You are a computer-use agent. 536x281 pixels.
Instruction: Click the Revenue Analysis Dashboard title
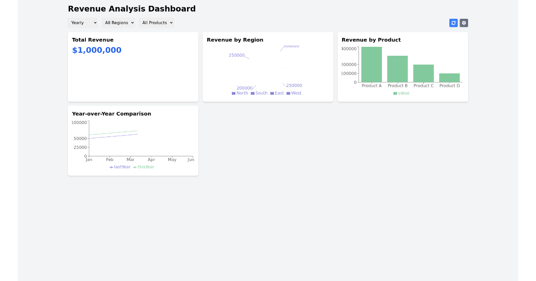click(131, 8)
